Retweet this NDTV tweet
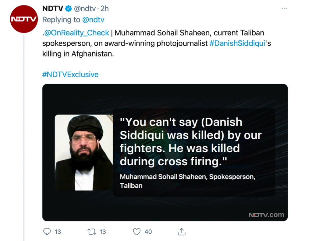This screenshot has width=312, height=241. tap(92, 232)
